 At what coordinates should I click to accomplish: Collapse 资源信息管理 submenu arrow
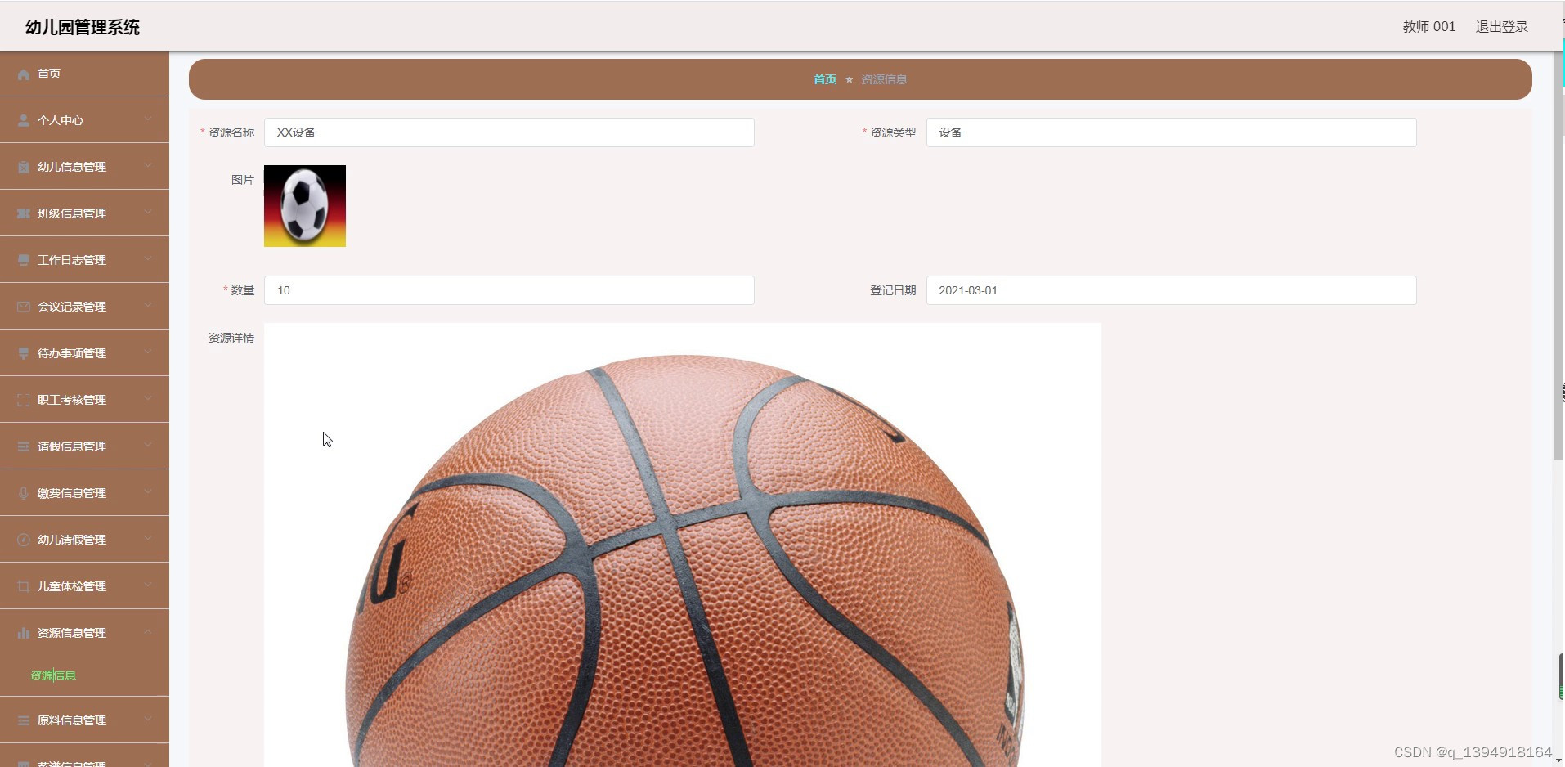click(x=148, y=632)
